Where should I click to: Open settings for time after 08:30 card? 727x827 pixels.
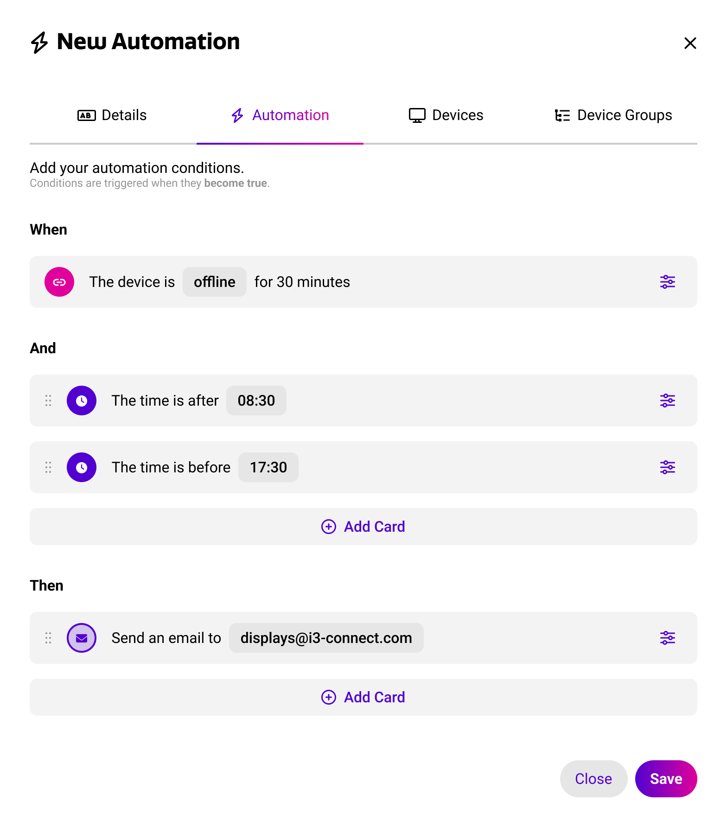click(x=667, y=401)
